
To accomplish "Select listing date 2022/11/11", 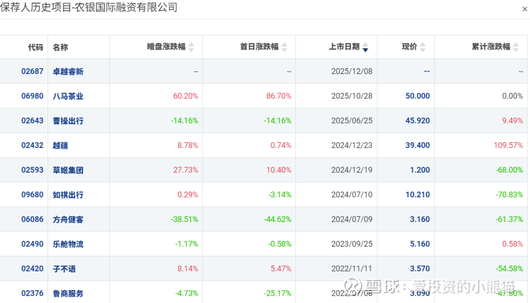I will tap(352, 269).
